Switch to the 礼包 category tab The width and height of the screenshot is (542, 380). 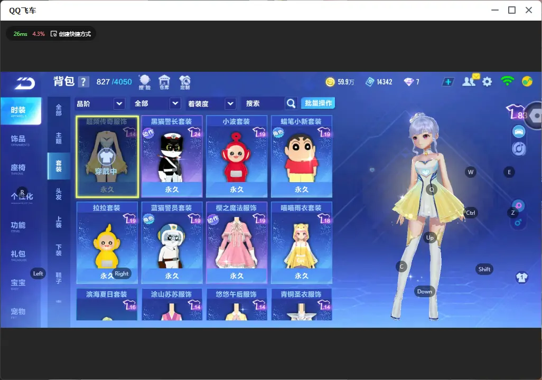pyautogui.click(x=18, y=254)
